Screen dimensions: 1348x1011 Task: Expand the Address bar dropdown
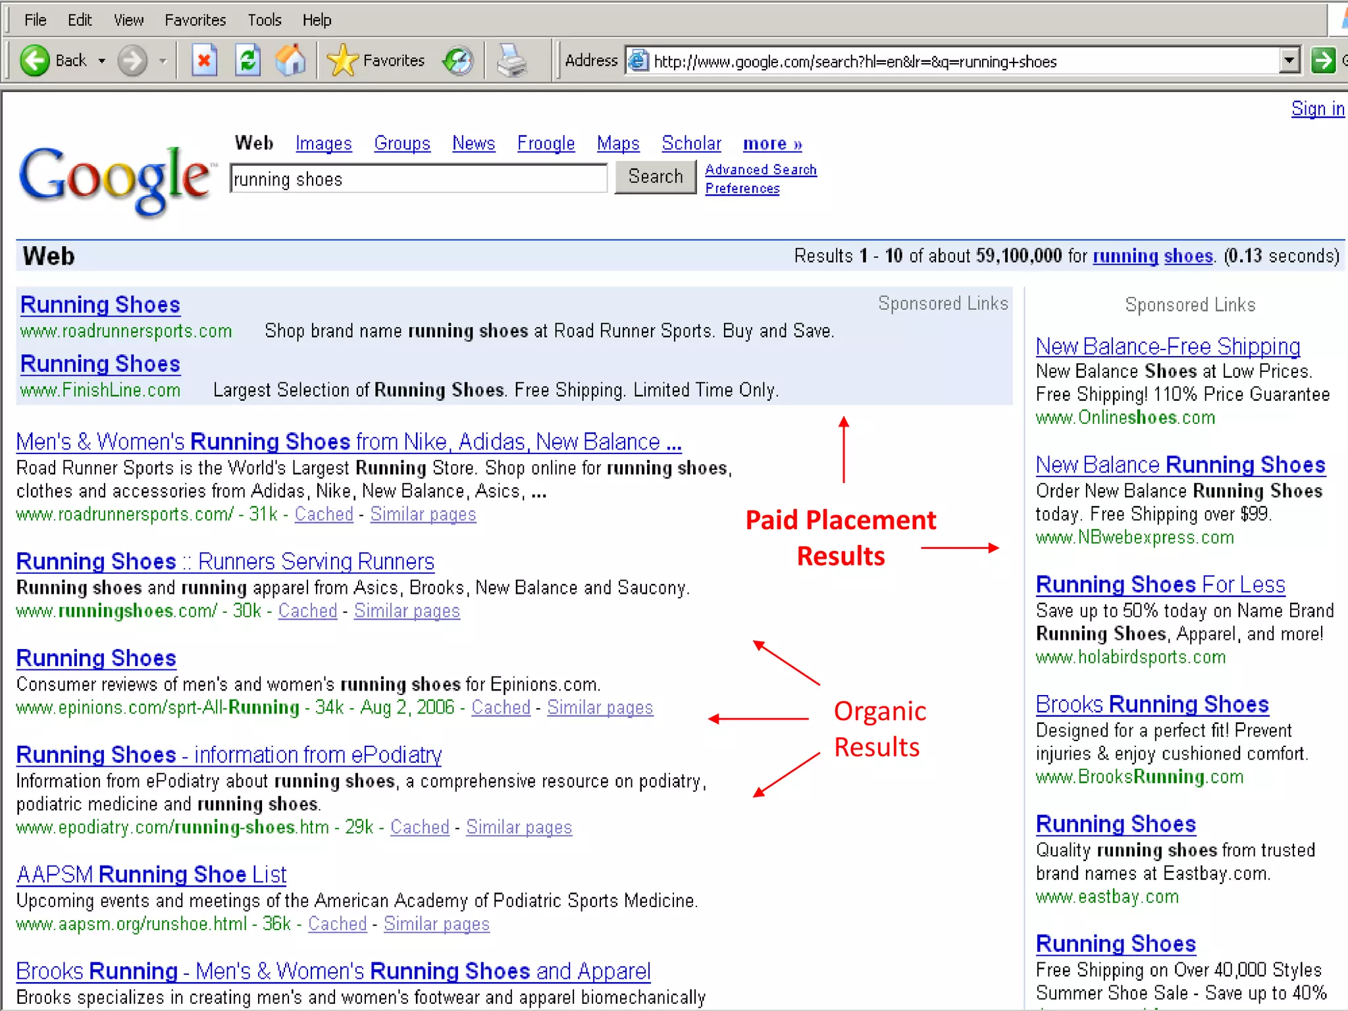[x=1290, y=61]
